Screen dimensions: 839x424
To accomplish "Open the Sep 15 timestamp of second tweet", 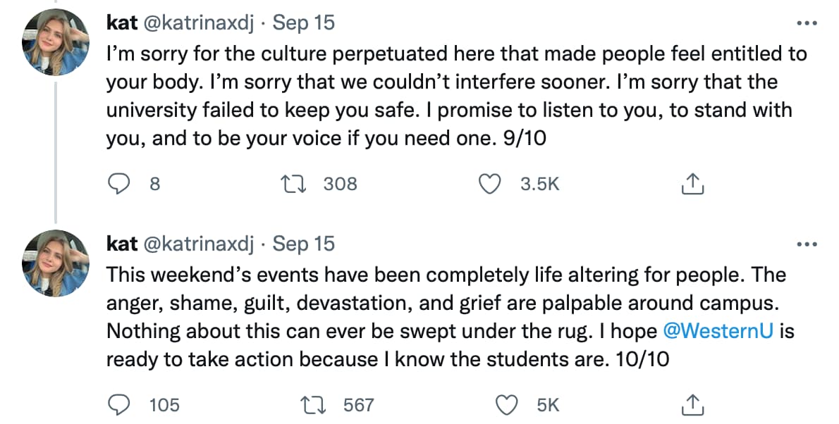I will coord(303,244).
